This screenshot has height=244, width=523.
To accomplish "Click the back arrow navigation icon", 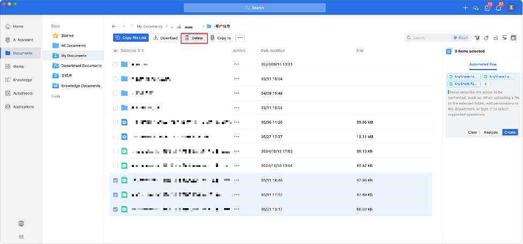I will (x=114, y=26).
